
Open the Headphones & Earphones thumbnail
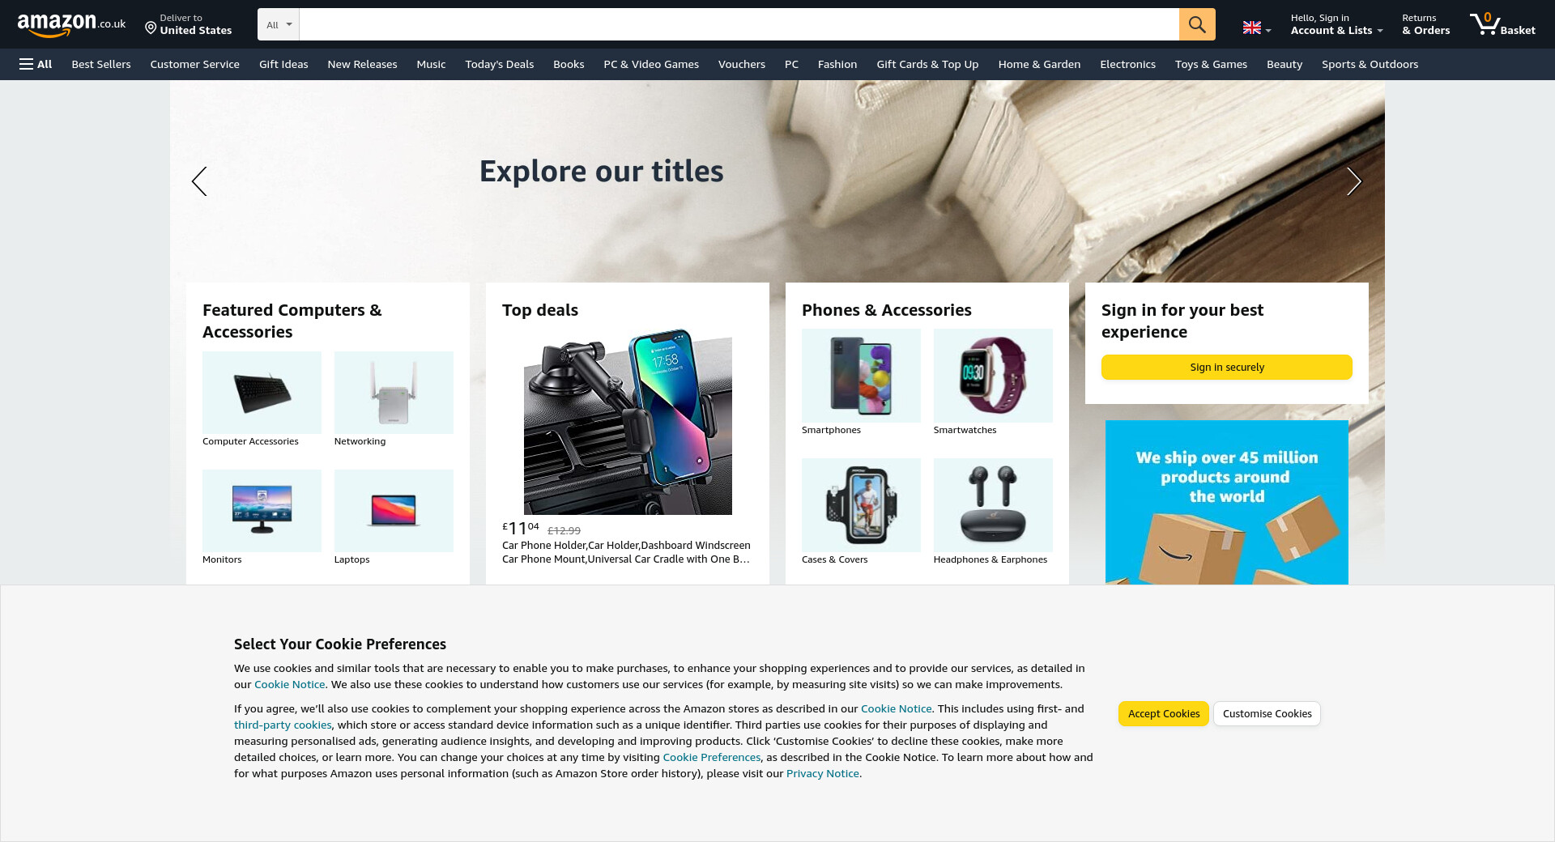point(993,505)
